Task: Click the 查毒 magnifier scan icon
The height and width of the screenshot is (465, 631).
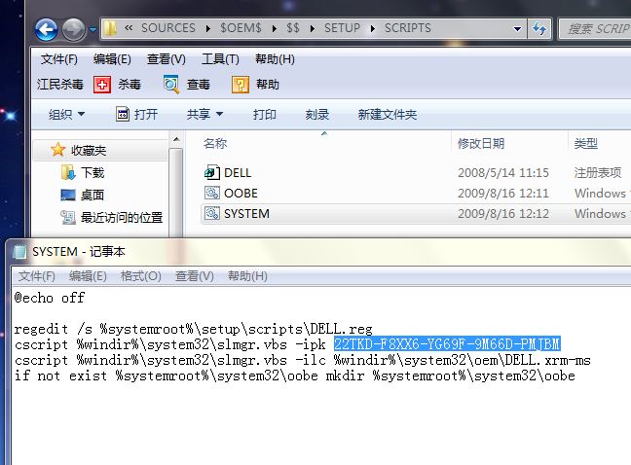Action: [x=171, y=85]
